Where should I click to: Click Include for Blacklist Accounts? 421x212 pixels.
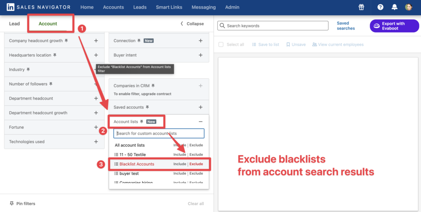[x=180, y=164]
